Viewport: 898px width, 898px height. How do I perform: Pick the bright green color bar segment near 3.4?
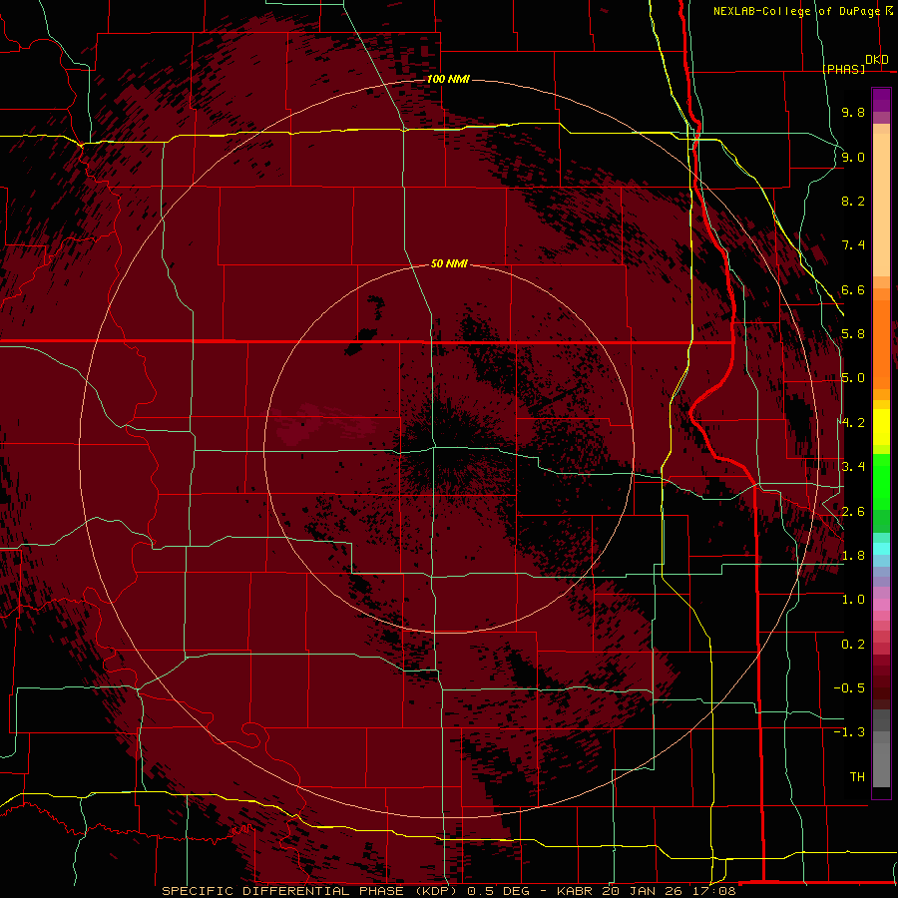pos(881,481)
